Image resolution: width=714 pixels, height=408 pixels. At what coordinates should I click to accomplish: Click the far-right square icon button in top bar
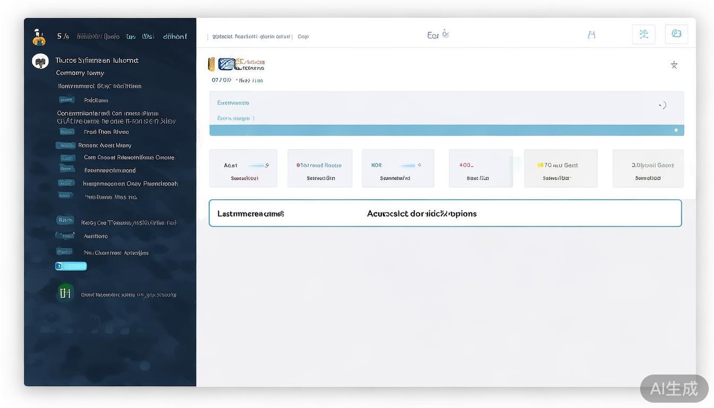(x=676, y=34)
